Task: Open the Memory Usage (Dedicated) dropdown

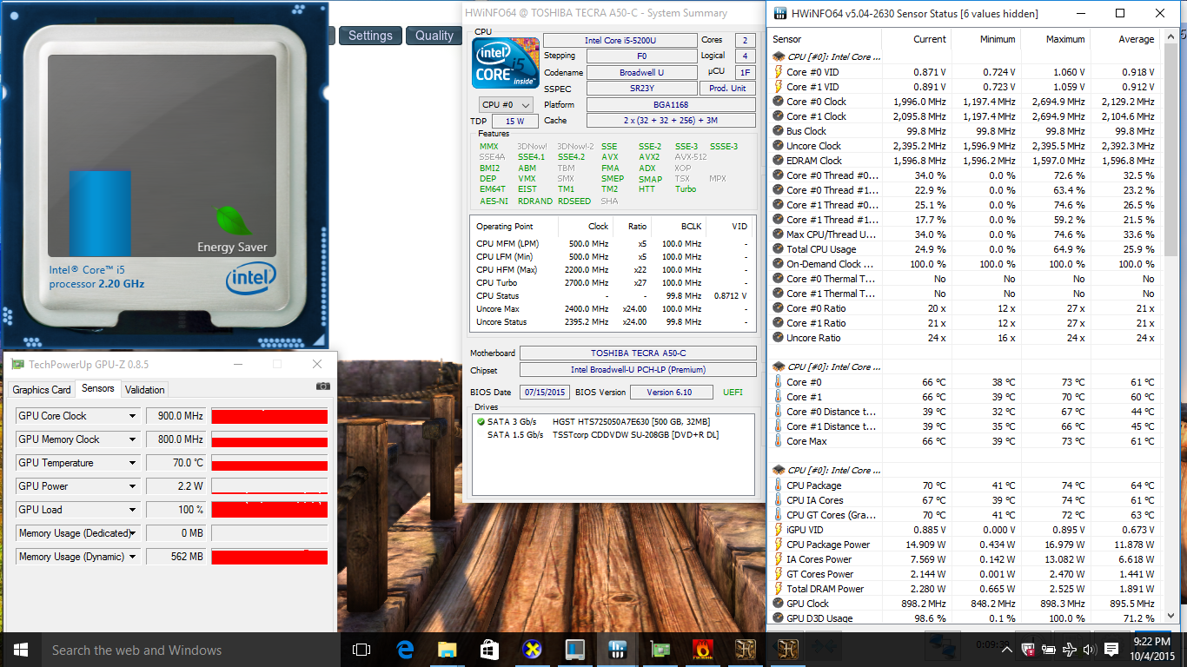Action: tap(132, 533)
